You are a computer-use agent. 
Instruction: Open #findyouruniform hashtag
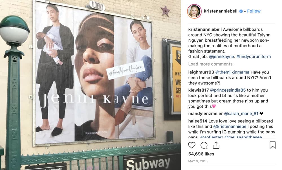254,57
